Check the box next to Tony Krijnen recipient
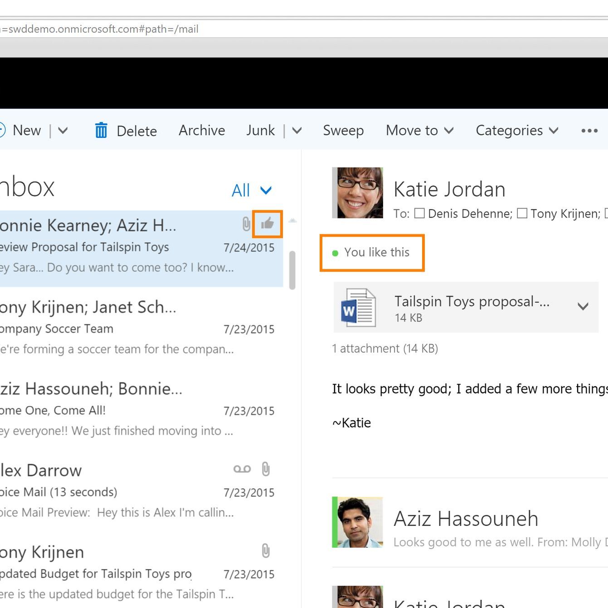 point(522,213)
